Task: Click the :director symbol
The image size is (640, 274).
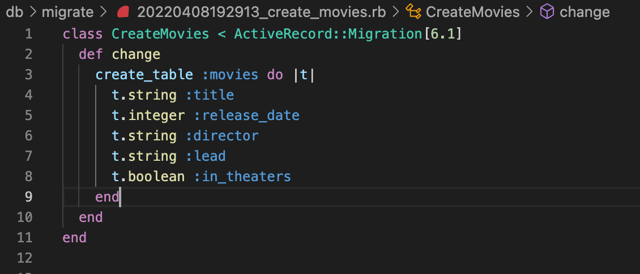Action: pos(221,136)
